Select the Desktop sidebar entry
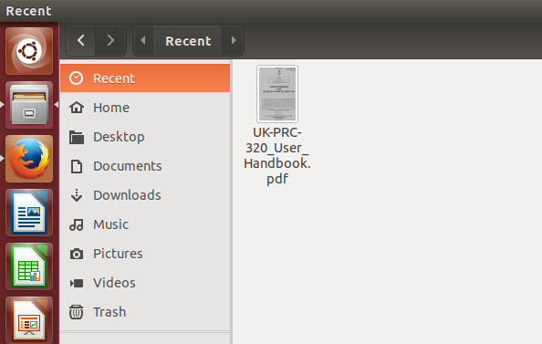542x344 pixels. pos(145,137)
